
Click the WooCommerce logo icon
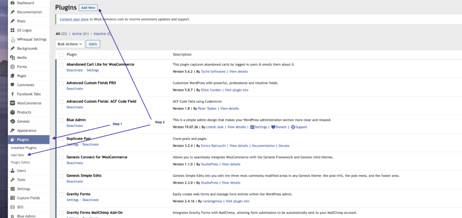click(x=12, y=103)
